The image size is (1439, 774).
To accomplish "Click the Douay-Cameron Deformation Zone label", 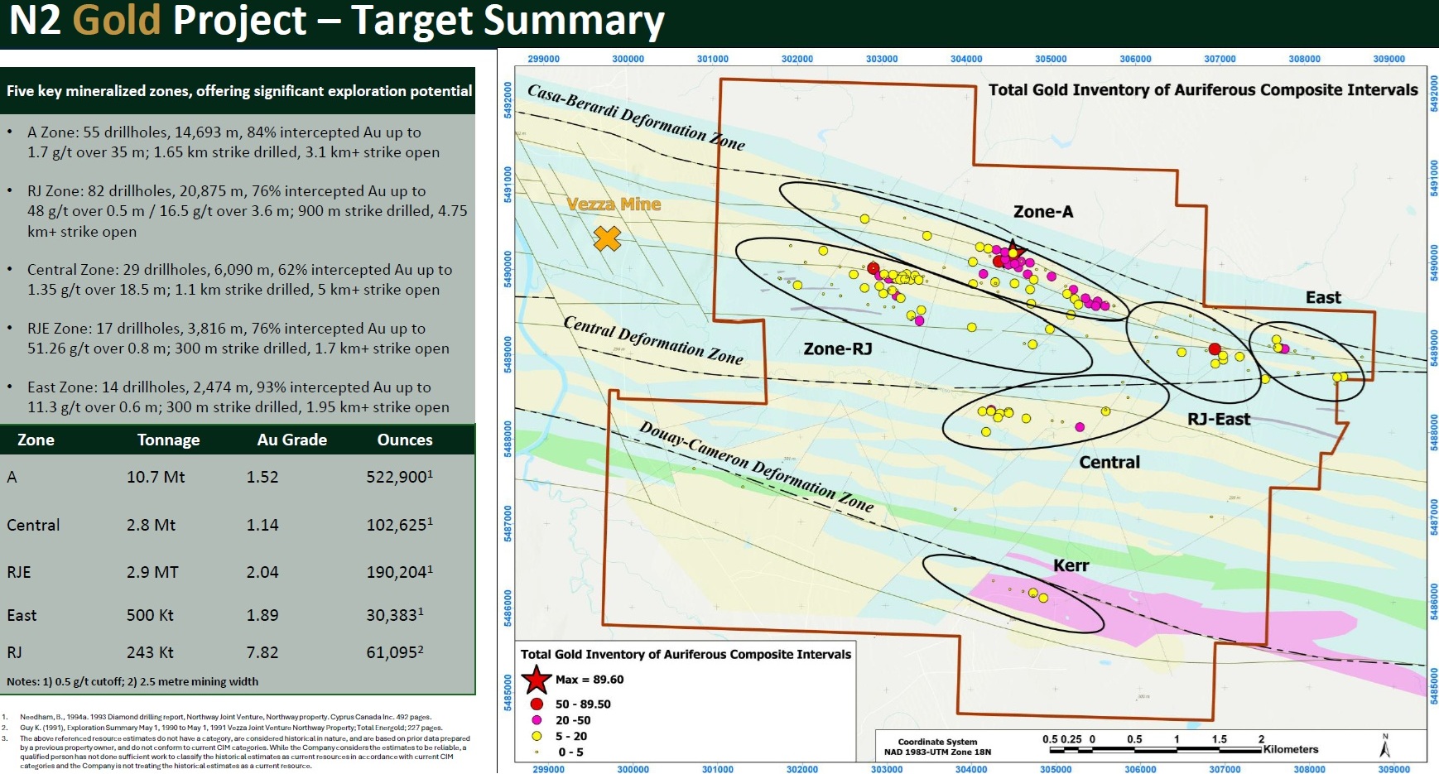I will (x=756, y=467).
